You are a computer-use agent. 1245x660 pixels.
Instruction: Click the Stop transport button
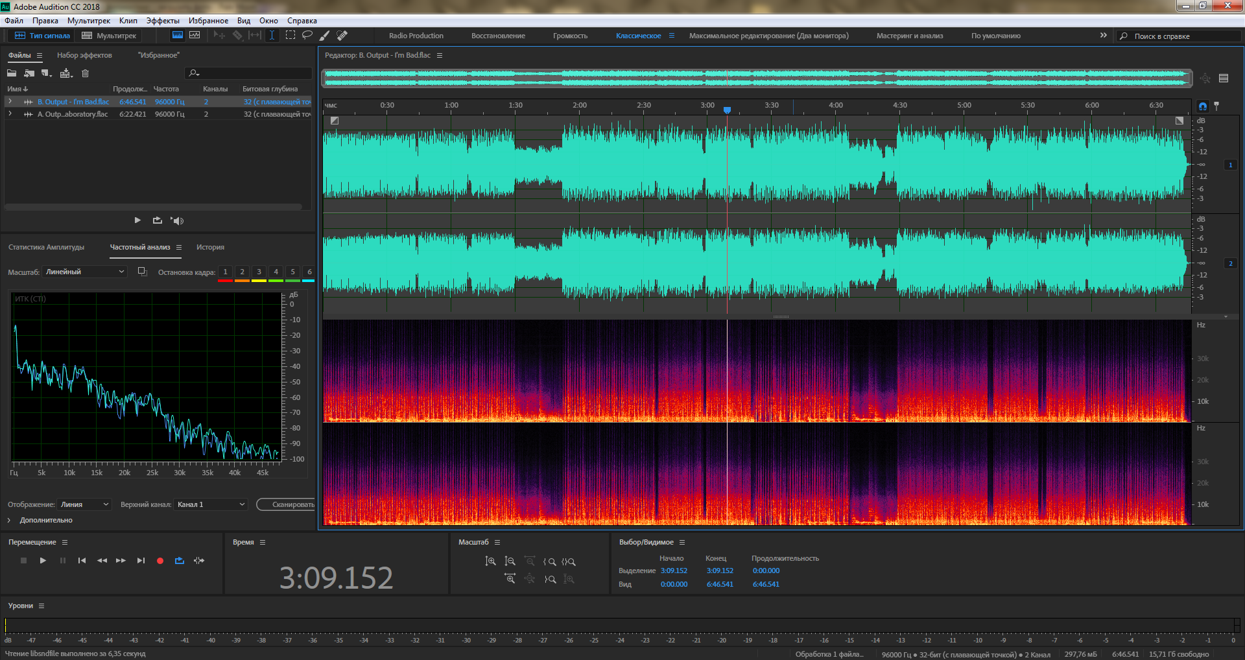pos(23,560)
